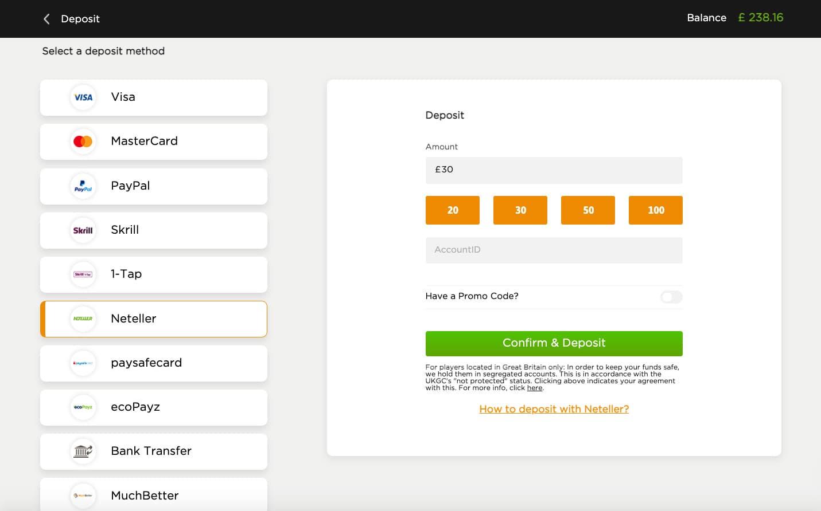Open How to deposit with Neteller link
This screenshot has height=511, width=821.
coord(554,409)
